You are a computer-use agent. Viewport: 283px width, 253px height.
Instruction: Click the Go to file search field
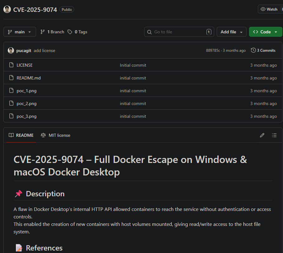tap(179, 32)
